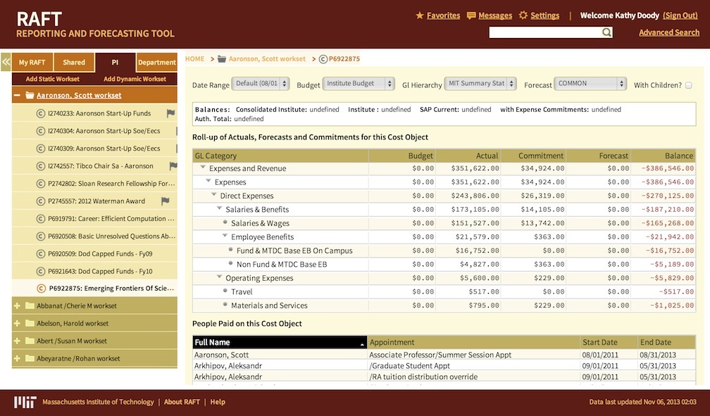Expand the Abert /Susan M workset
710x416 pixels.
click(x=17, y=341)
